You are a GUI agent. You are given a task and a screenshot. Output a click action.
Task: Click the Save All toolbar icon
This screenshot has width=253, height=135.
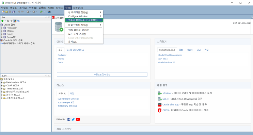click(14, 12)
